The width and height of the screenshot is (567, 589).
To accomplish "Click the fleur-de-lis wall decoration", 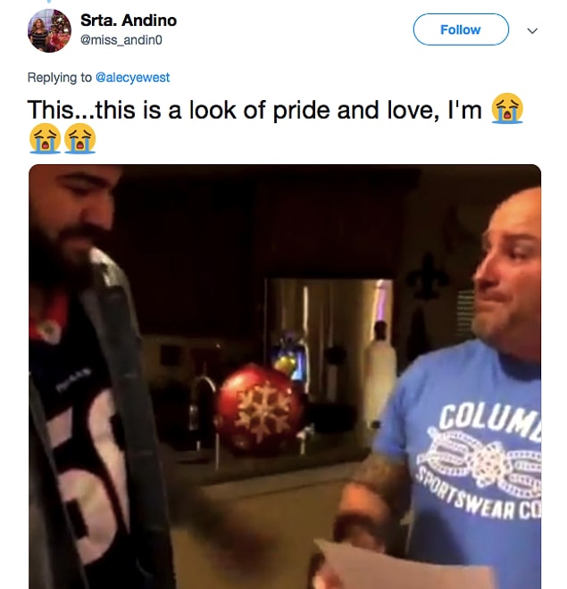I will click(427, 276).
